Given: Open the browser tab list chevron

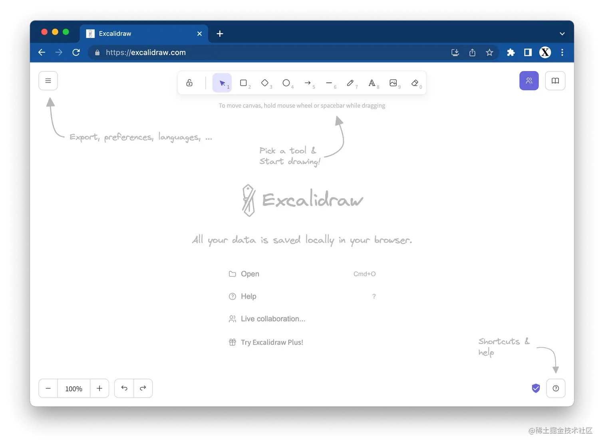Looking at the screenshot, I should (562, 34).
